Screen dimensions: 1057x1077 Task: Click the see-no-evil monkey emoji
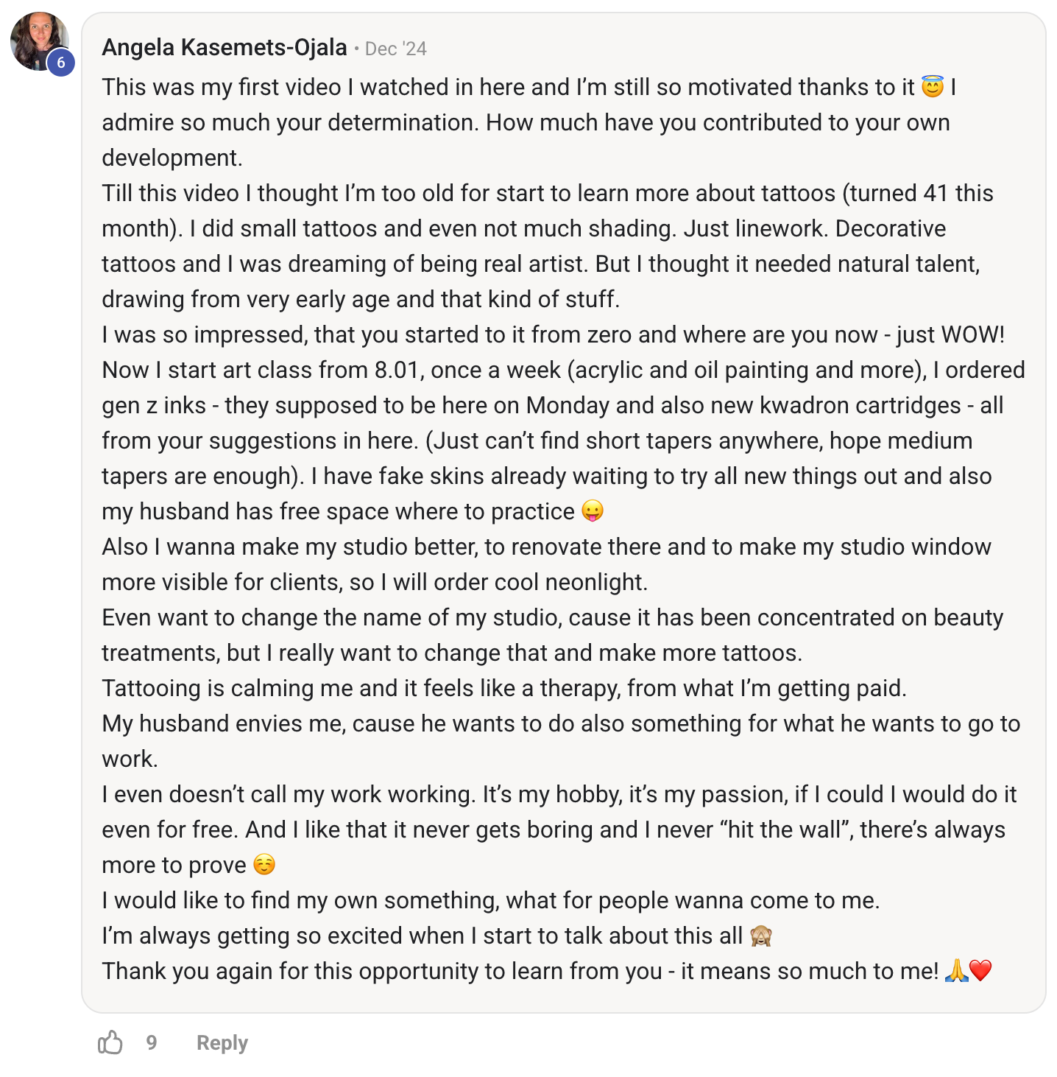tap(760, 936)
